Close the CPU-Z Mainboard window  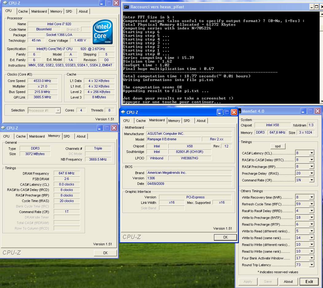click(x=234, y=112)
